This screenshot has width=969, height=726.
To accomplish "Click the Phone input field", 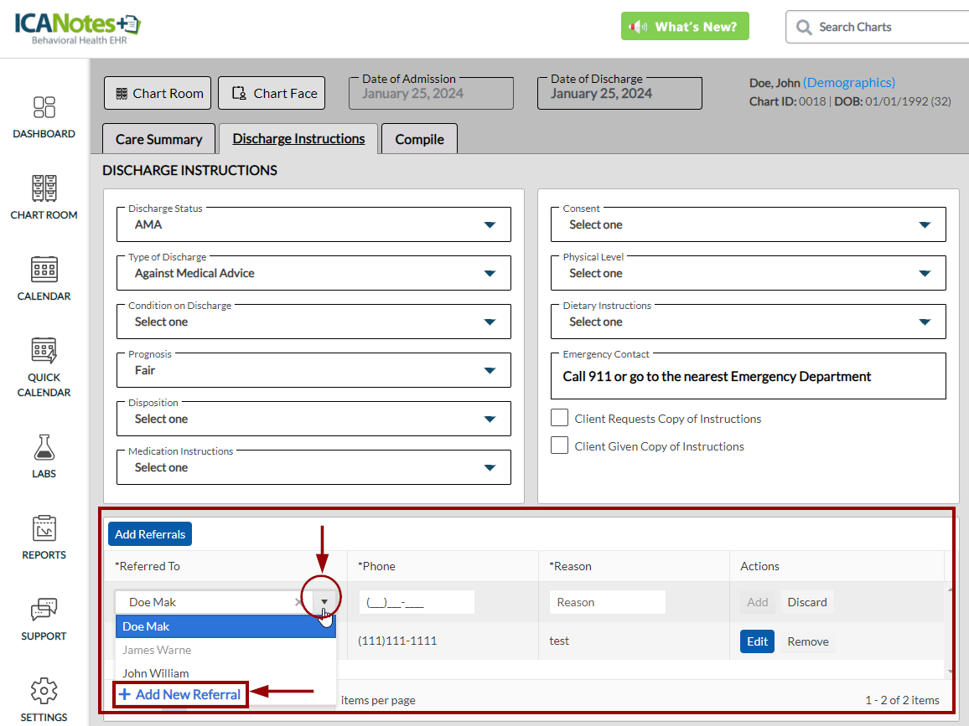I will tap(417, 602).
